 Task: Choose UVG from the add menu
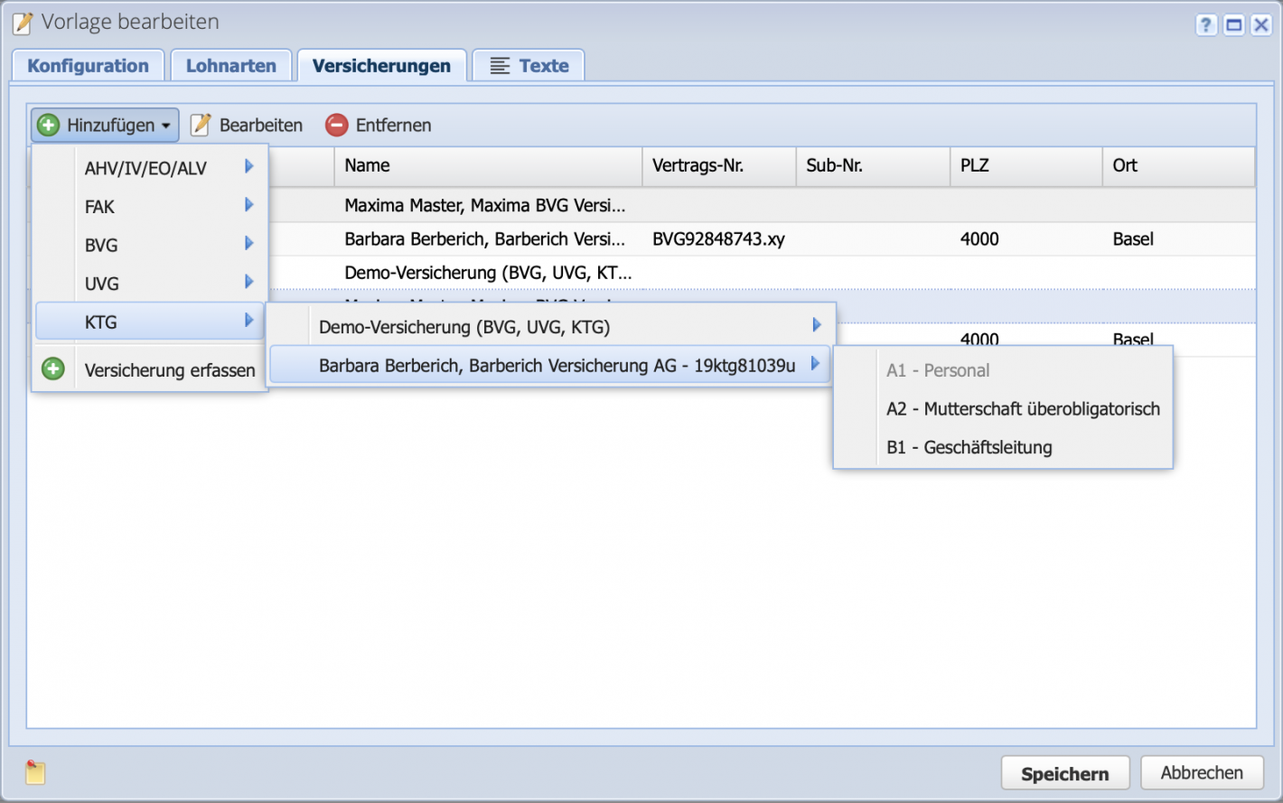(x=102, y=283)
